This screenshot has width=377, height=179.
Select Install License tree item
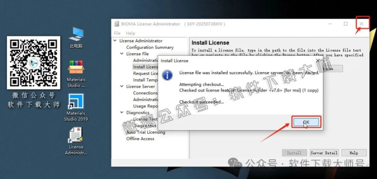click(x=146, y=67)
